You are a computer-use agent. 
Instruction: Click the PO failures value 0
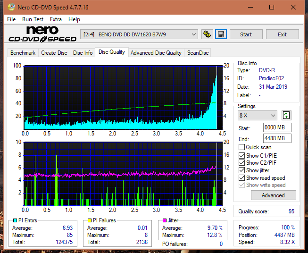221,244
